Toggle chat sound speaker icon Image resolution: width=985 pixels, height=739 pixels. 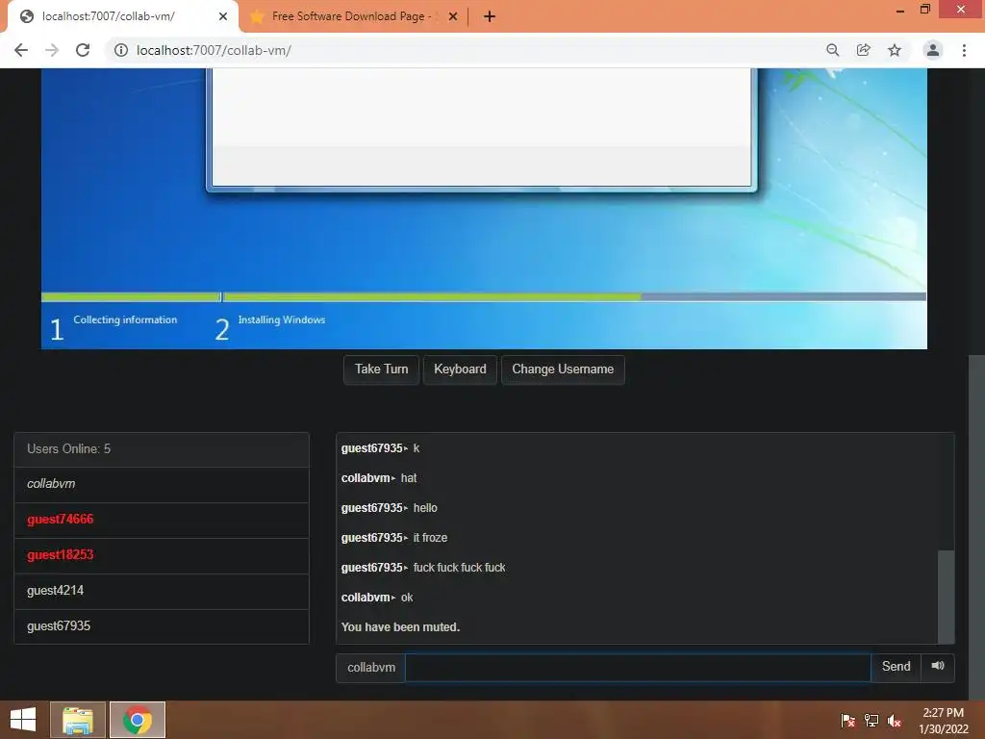click(937, 666)
